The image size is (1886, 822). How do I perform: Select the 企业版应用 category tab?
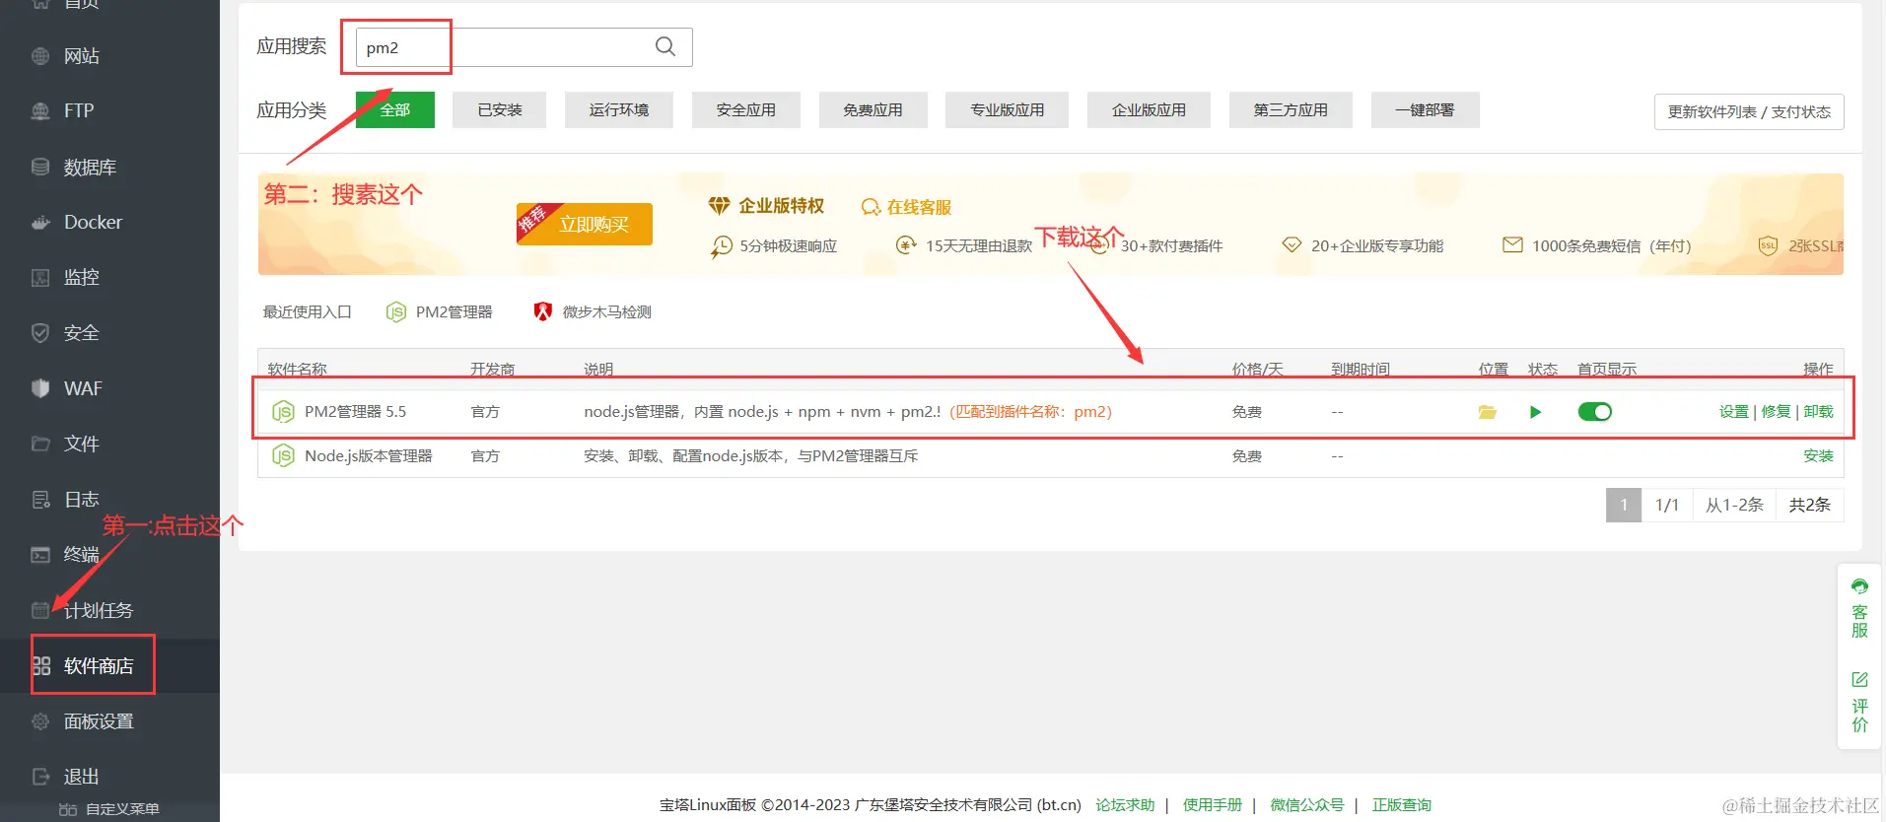click(x=1150, y=110)
